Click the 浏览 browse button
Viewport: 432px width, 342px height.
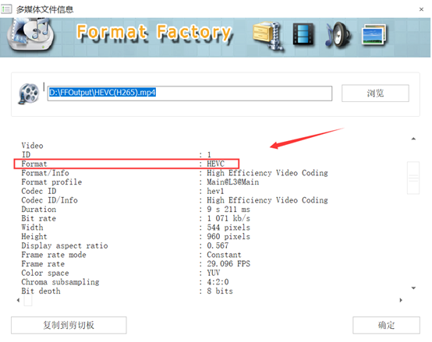375,93
